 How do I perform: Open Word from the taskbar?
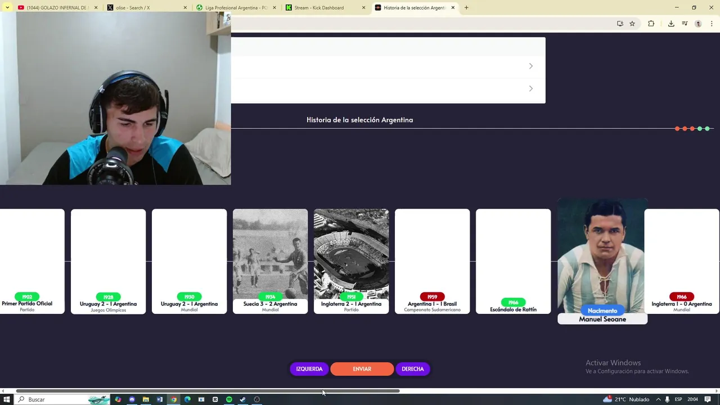click(160, 399)
